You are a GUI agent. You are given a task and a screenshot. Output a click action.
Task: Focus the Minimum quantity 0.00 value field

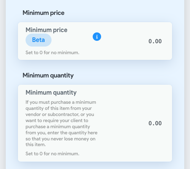click(155, 123)
